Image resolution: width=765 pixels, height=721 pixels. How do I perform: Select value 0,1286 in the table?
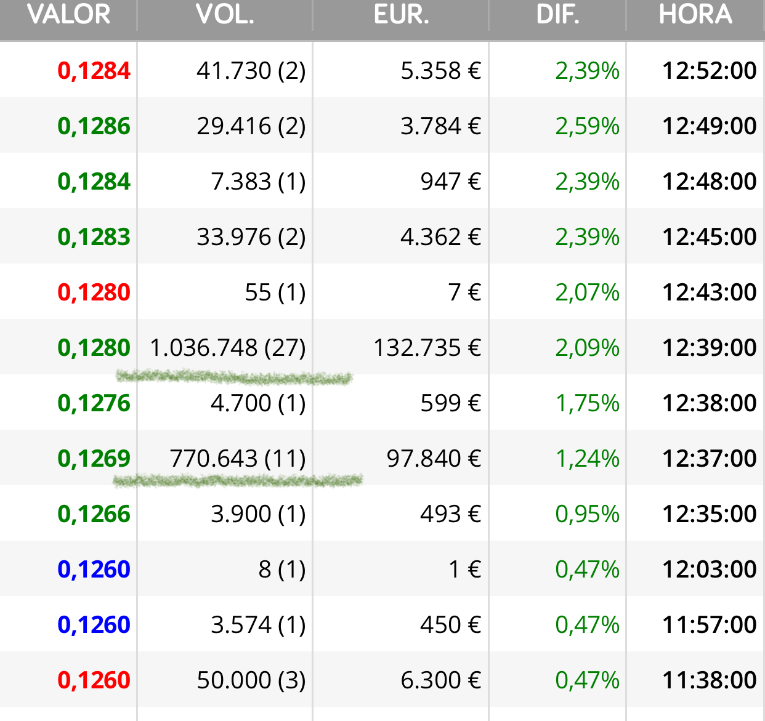(x=94, y=126)
